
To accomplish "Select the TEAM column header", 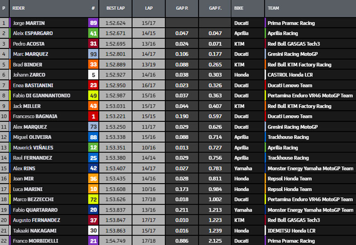I will (x=274, y=8).
